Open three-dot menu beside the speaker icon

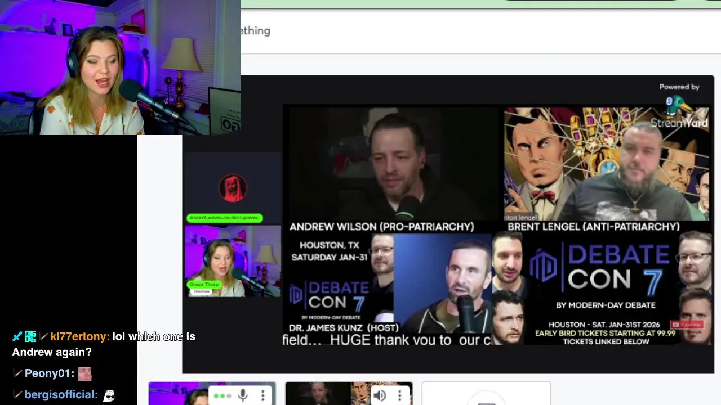tap(399, 396)
